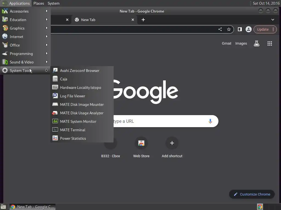Open Google apps grid
The image size is (281, 210).
[270, 43]
